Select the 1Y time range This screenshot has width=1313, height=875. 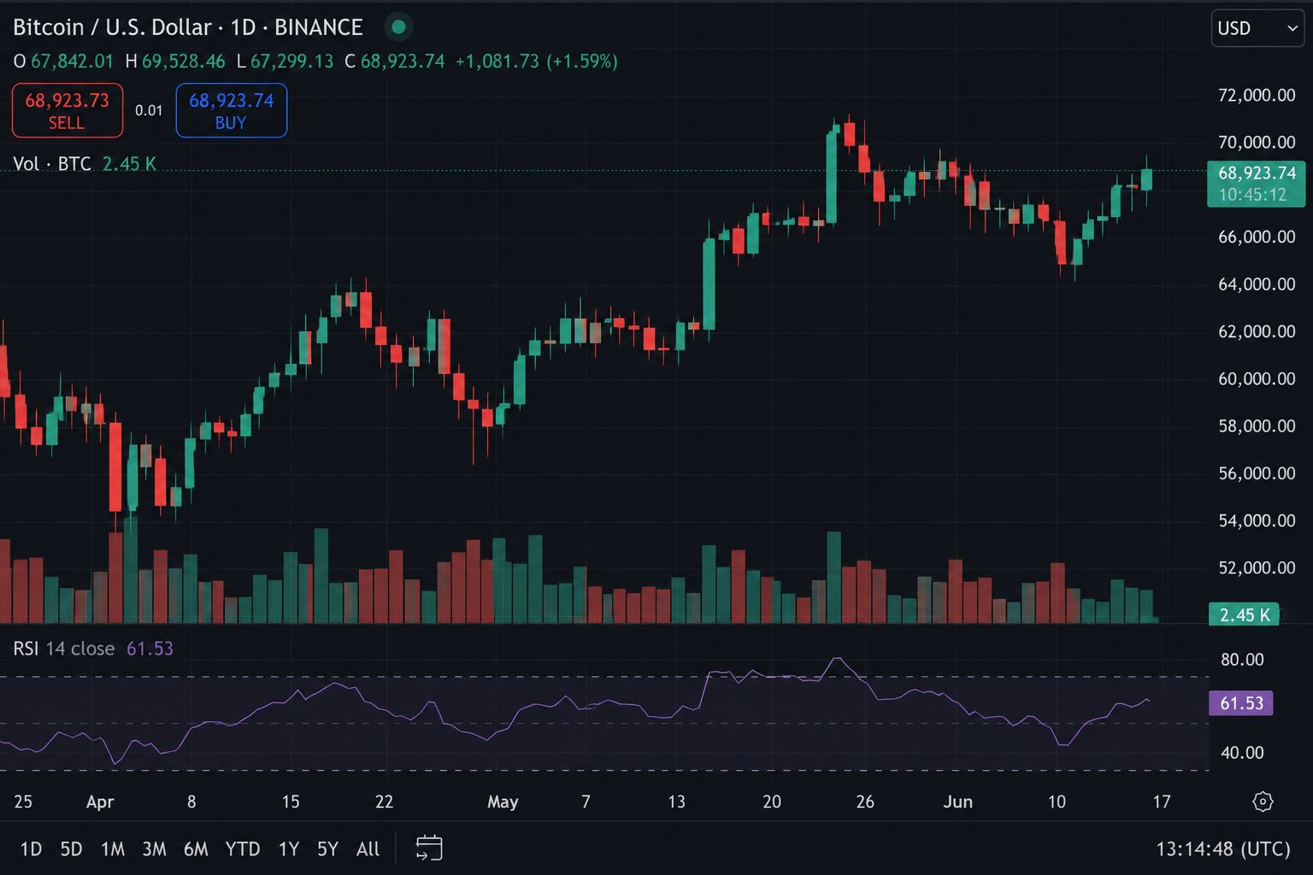(289, 849)
